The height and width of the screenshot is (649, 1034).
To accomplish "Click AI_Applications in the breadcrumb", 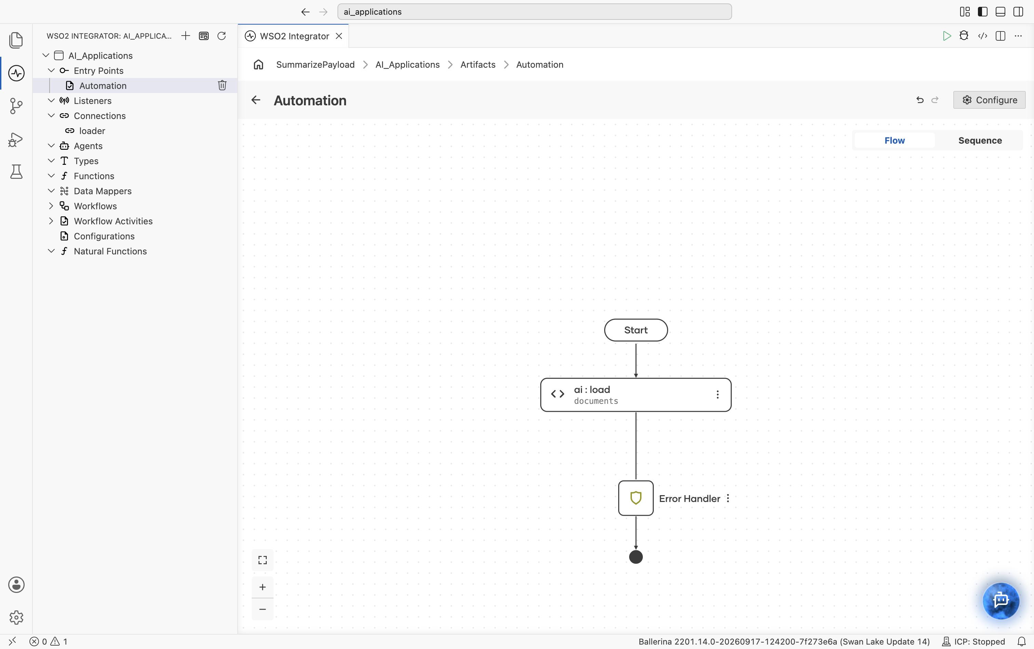I will click(407, 64).
